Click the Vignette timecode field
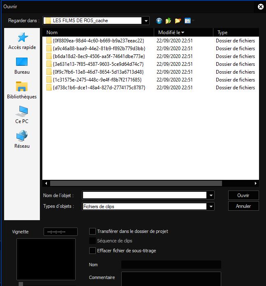The image size is (266, 286). (60, 232)
